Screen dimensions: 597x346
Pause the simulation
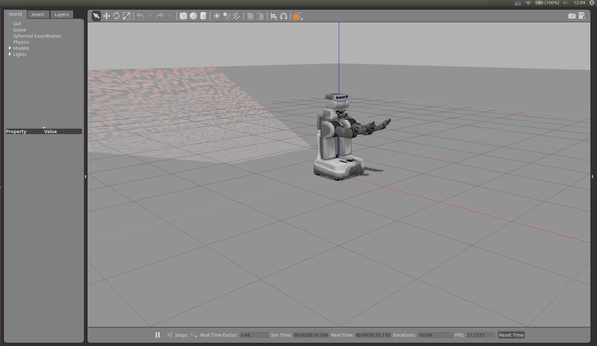tap(158, 335)
